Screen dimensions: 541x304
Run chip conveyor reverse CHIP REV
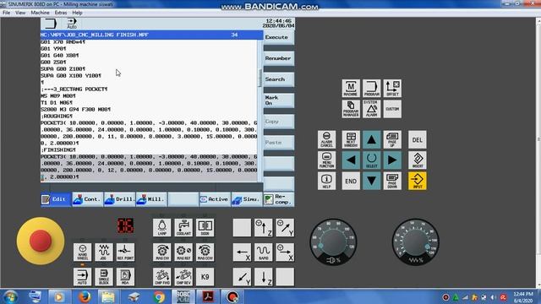pos(183,277)
